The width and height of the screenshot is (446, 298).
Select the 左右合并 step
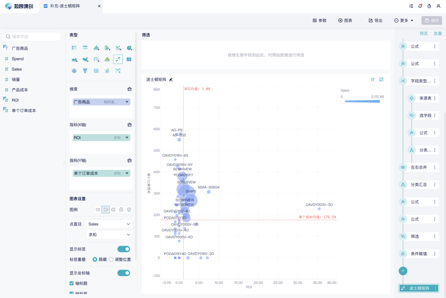[418, 167]
